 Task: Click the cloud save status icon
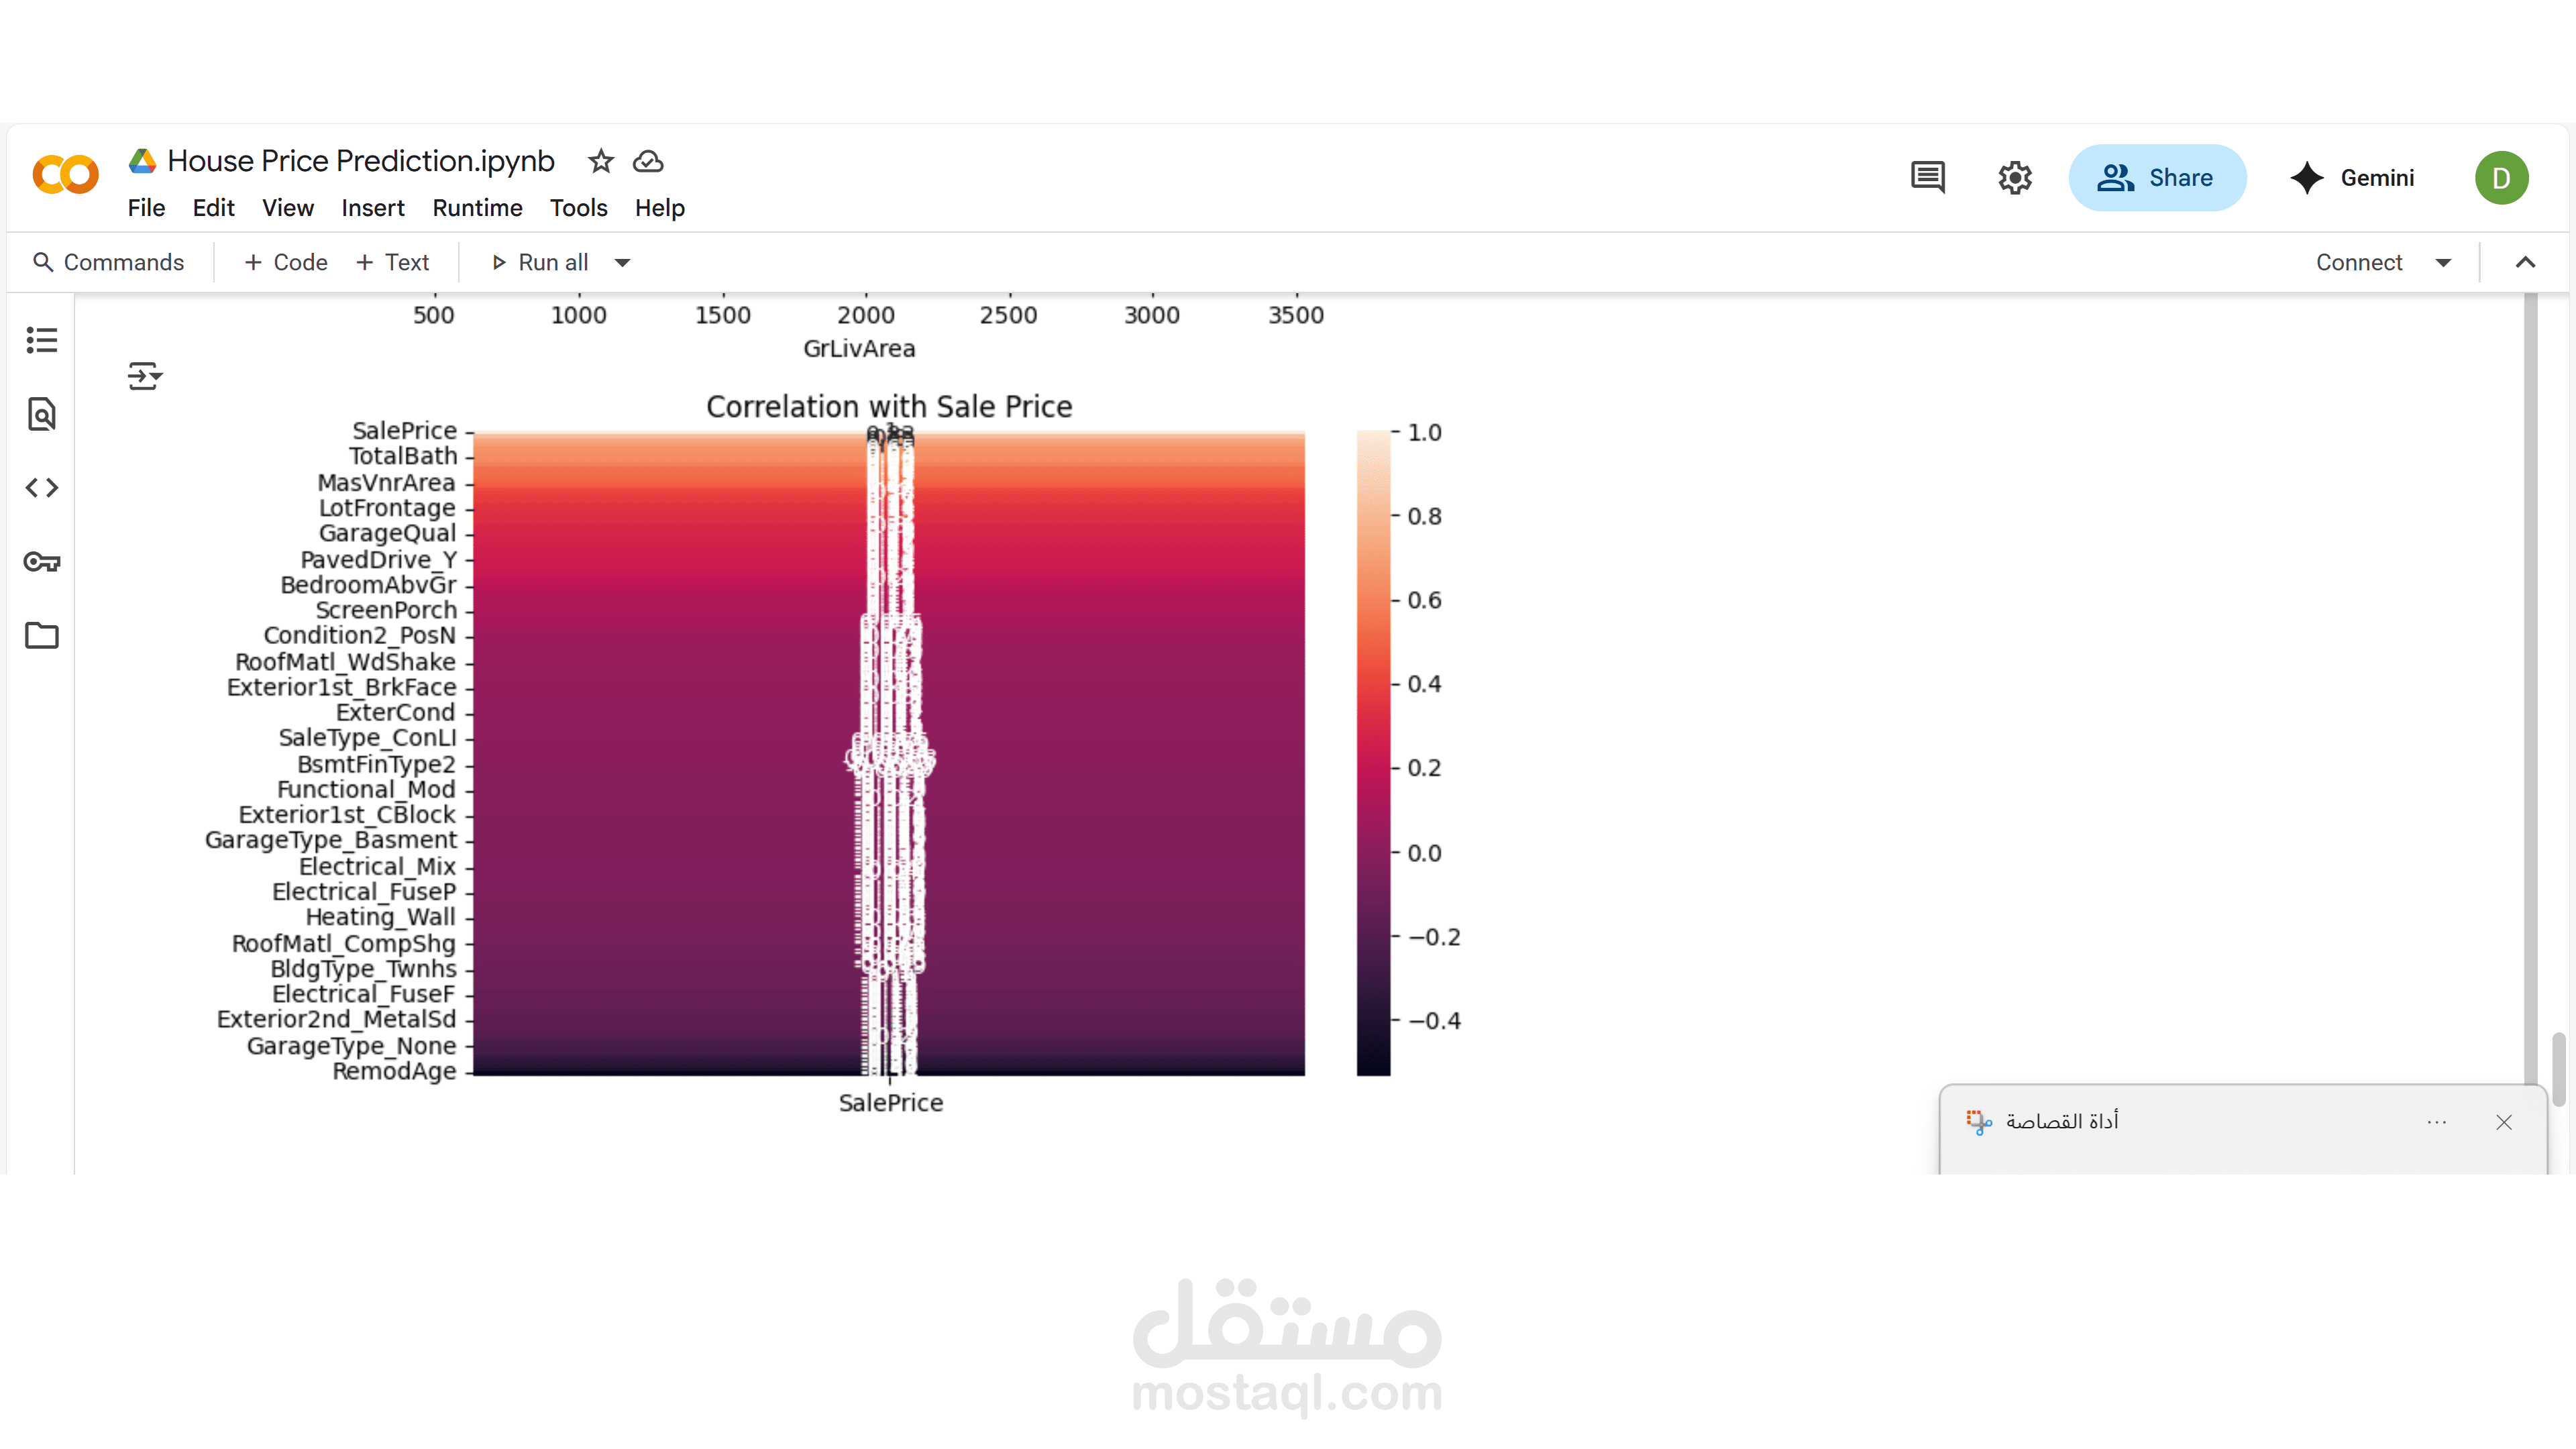(x=648, y=161)
